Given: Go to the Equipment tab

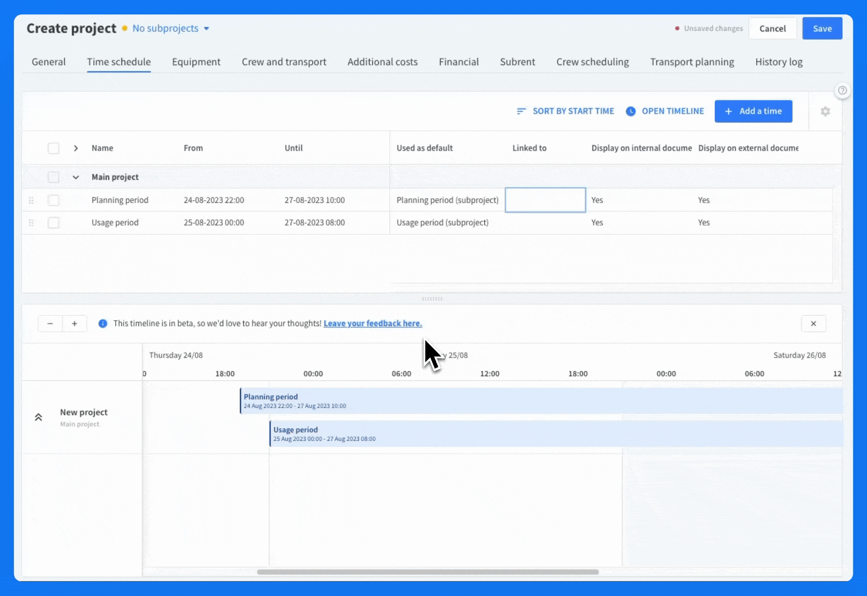Looking at the screenshot, I should 196,62.
